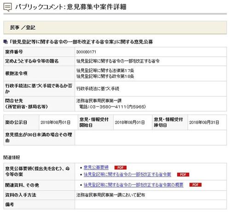Click the PDF icon beside 省令案 link
230x213 pixels.
[183, 175]
